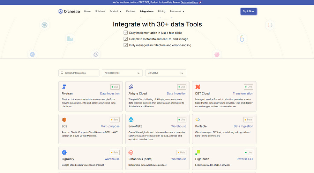Viewport: 314px width, 173px height.
Task: Click the DBT Cloud logo icon
Action: (x=198, y=87)
